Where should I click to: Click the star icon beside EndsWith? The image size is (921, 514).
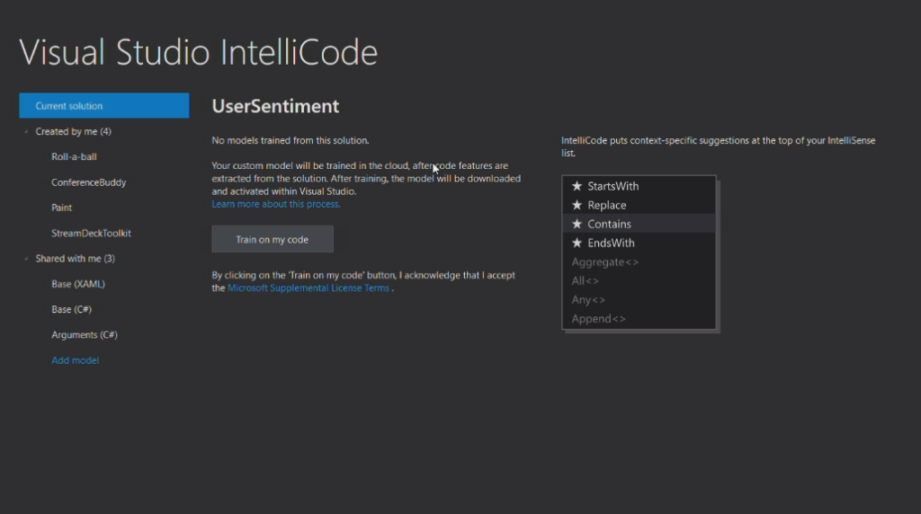577,243
